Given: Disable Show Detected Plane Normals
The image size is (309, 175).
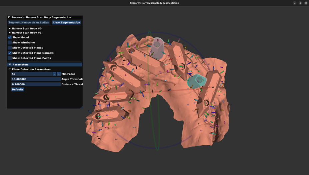Looking at the screenshot, I should [10, 53].
